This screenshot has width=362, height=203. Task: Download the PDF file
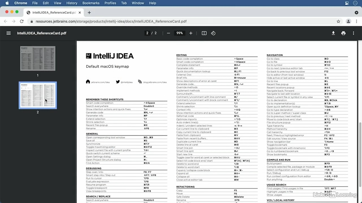(333, 33)
